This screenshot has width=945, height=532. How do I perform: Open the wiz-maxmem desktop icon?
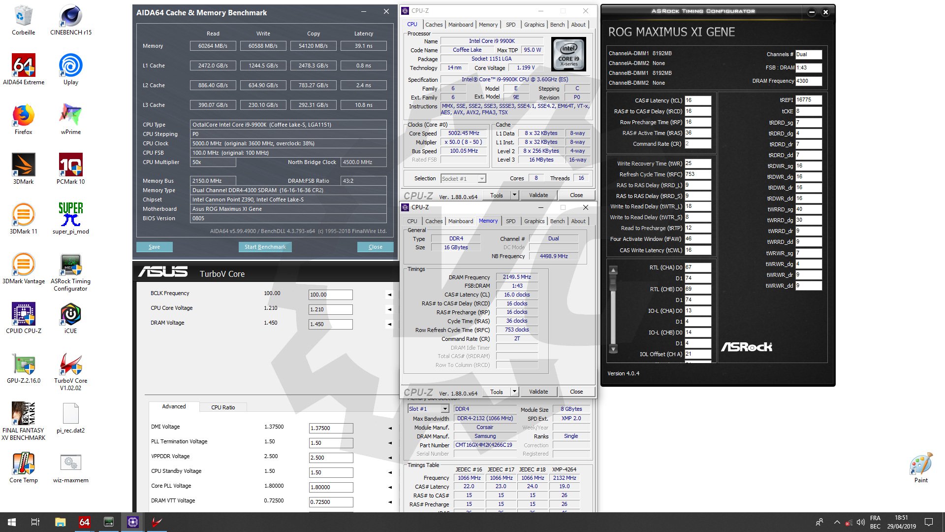point(71,467)
